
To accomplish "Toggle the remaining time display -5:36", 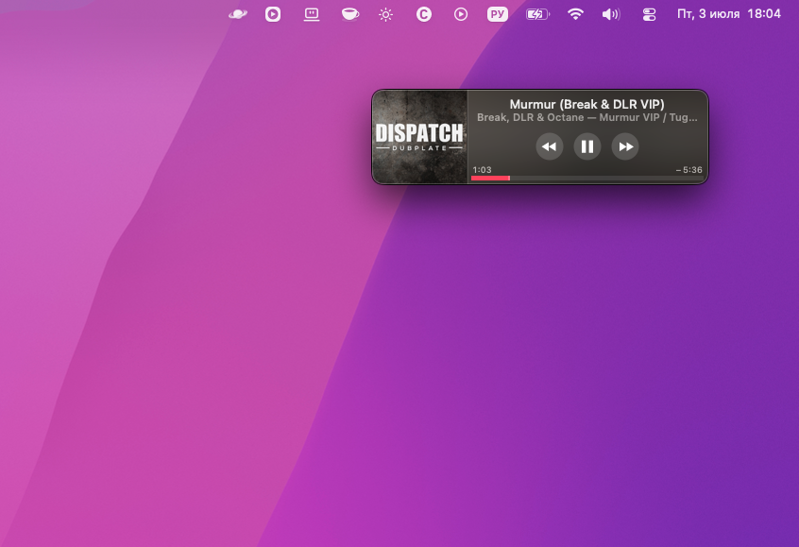I will tap(688, 170).
